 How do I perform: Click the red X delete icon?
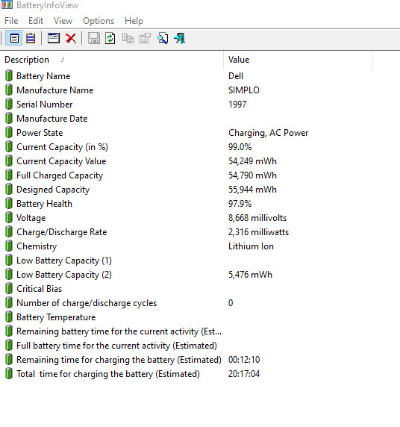click(71, 38)
